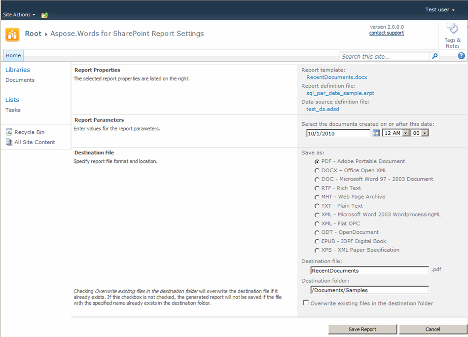The image size is (468, 337).
Task: Click the Destination folder input field
Action: 369,290
